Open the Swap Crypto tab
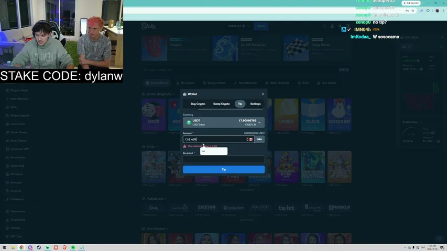The height and width of the screenshot is (251, 447). pyautogui.click(x=222, y=104)
